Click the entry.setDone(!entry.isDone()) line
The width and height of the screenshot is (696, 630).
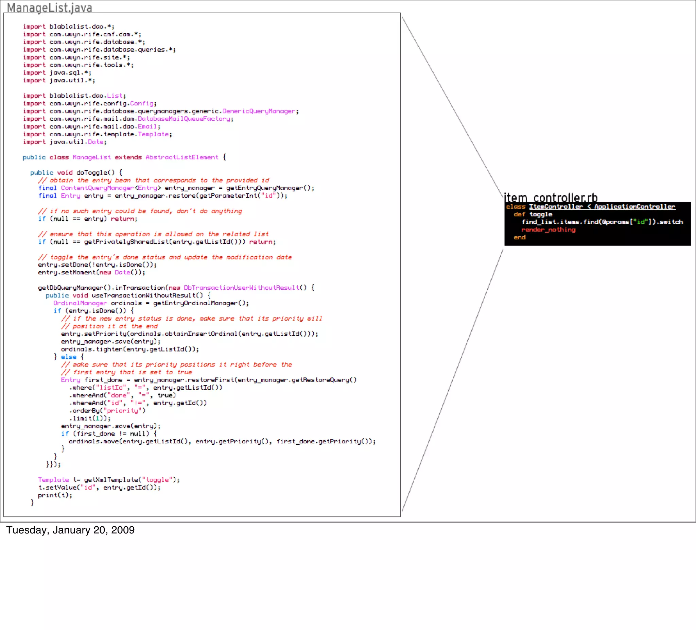pyautogui.click(x=97, y=265)
